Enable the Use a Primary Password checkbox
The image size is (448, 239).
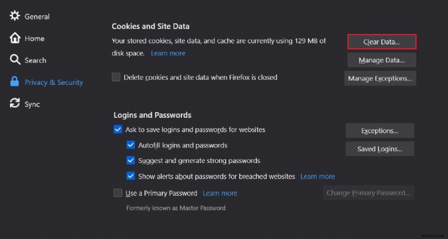[x=118, y=193]
